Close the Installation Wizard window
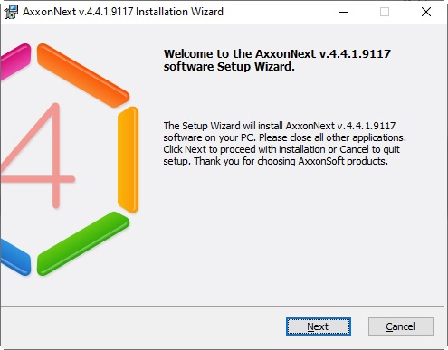 click(426, 12)
